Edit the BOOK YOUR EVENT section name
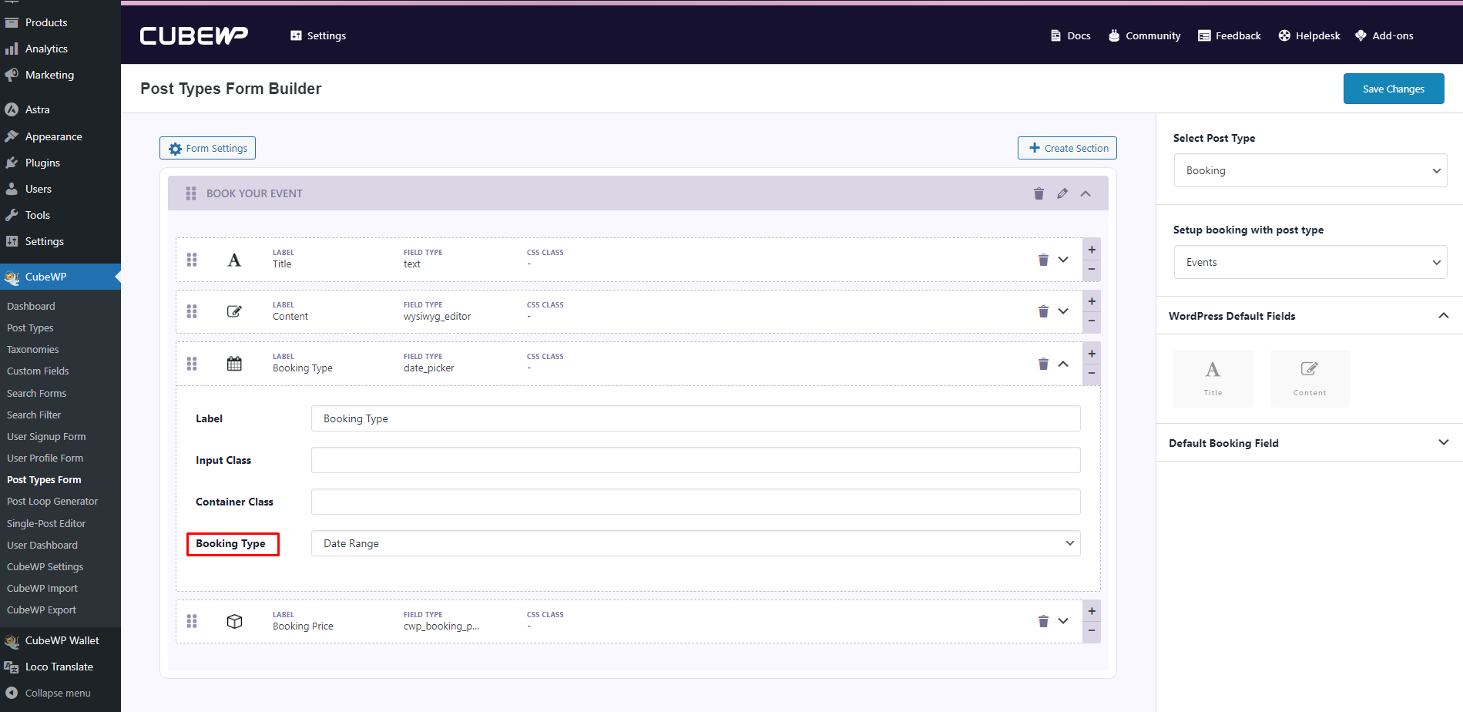 tap(1062, 193)
